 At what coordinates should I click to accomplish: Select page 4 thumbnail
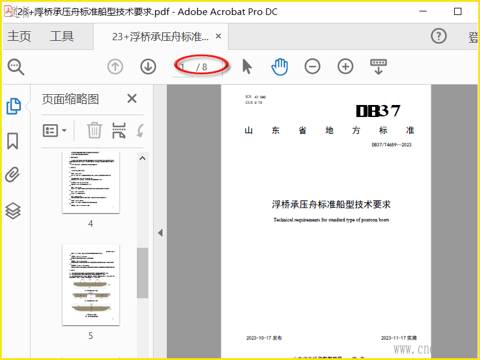click(91, 182)
